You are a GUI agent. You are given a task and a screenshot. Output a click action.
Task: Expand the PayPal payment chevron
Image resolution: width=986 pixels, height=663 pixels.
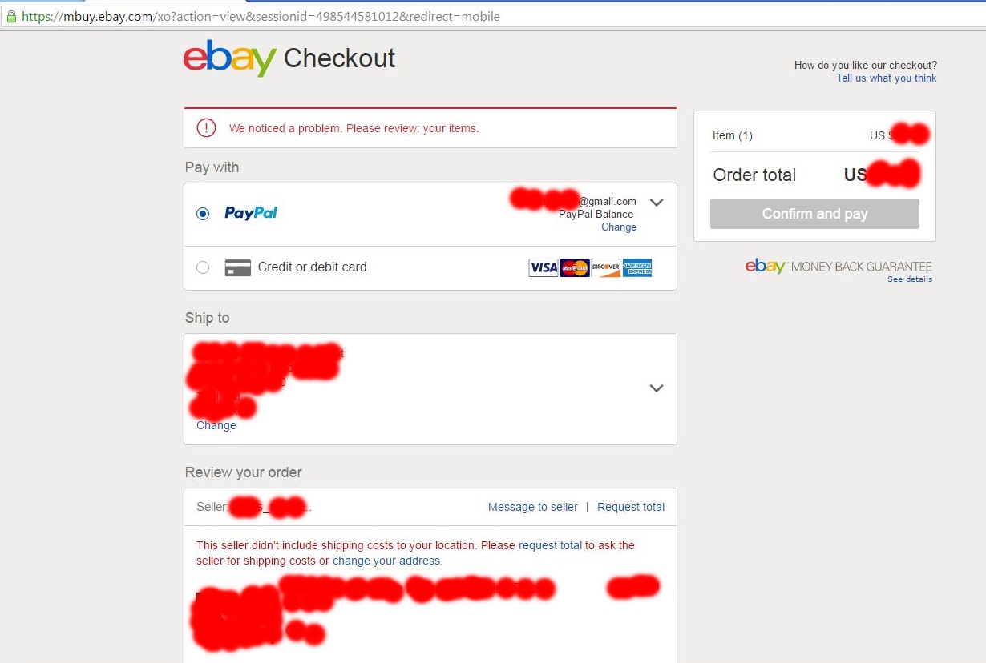click(657, 203)
